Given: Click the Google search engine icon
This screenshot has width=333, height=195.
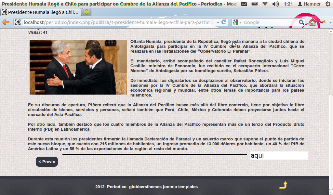Looking at the screenshot, I should click(235, 22).
